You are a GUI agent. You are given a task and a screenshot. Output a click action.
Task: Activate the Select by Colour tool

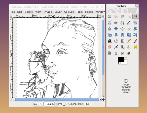(x=135, y=17)
